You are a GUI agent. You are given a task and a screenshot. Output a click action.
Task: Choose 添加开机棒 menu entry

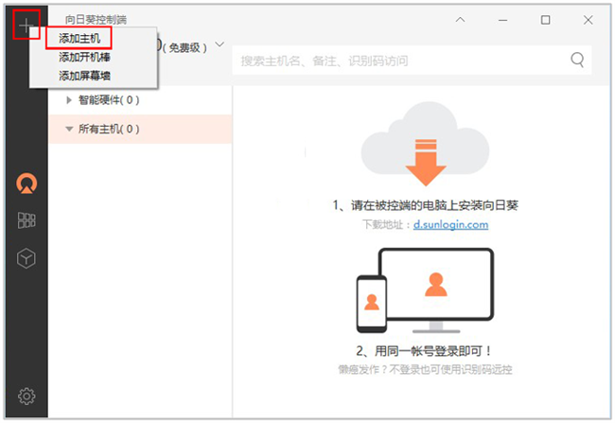83,57
